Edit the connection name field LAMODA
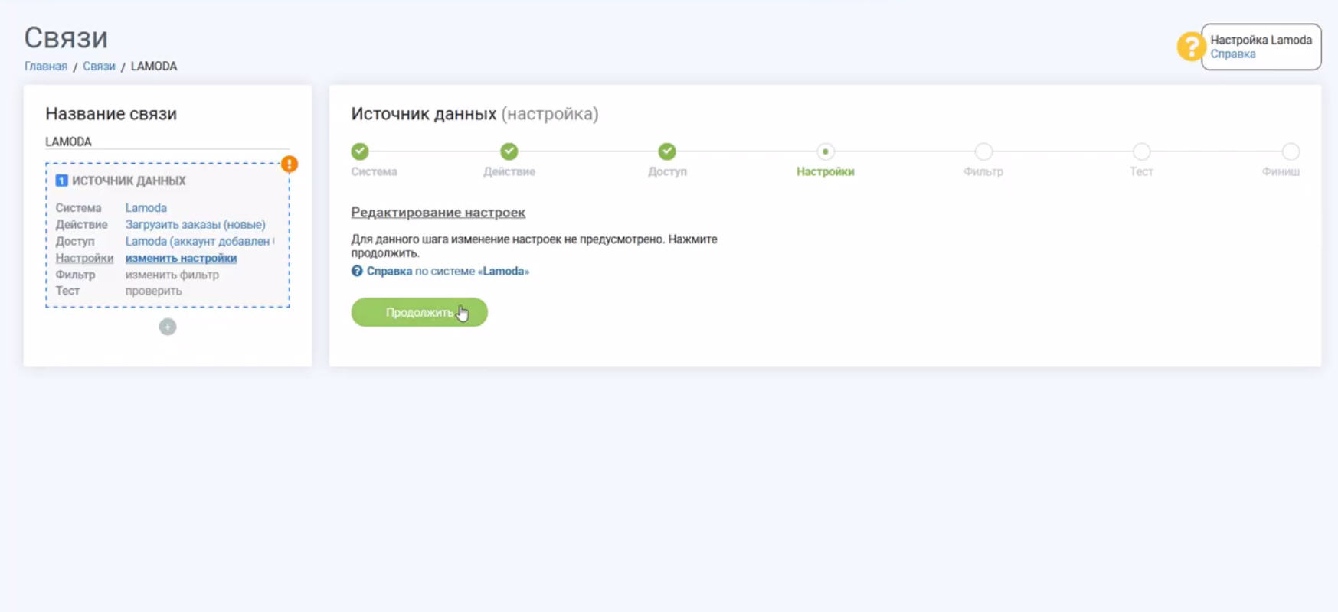This screenshot has height=612, width=1338. point(167,142)
